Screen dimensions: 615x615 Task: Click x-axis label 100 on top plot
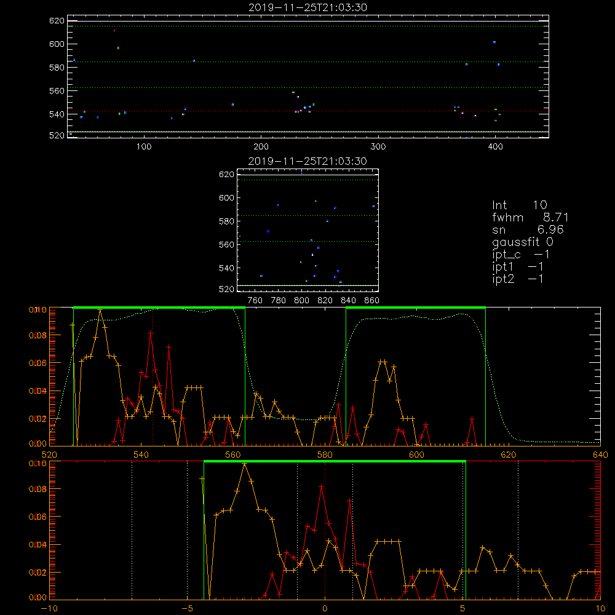(x=144, y=146)
